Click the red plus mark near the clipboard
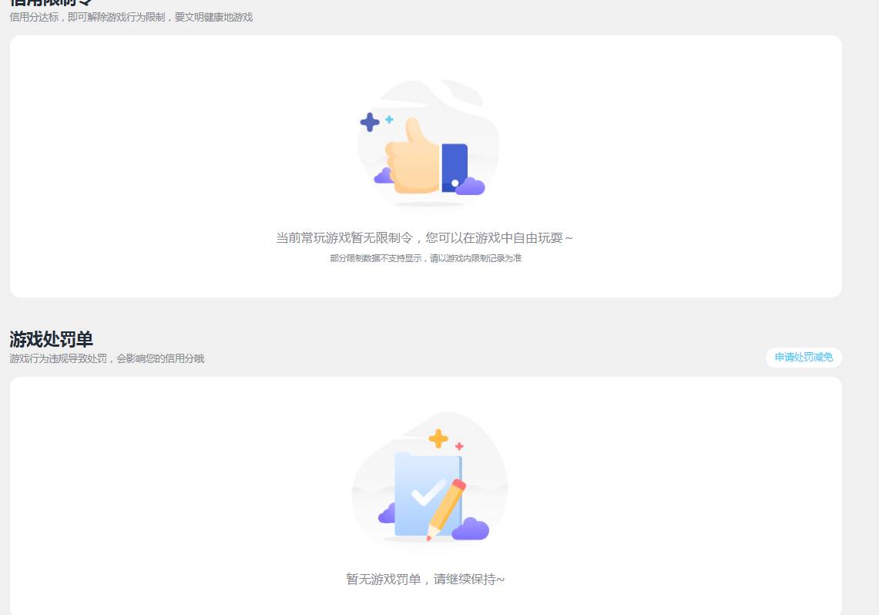The image size is (879, 615). [460, 445]
